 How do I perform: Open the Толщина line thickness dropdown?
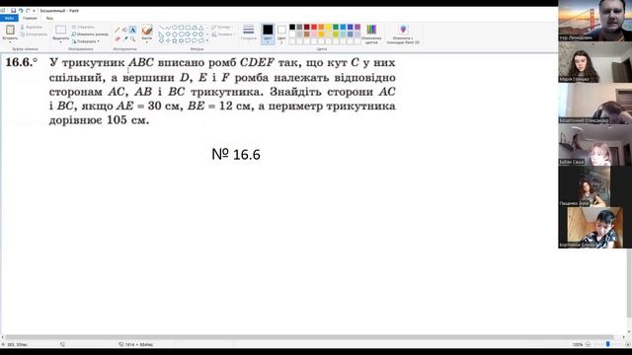tap(248, 33)
